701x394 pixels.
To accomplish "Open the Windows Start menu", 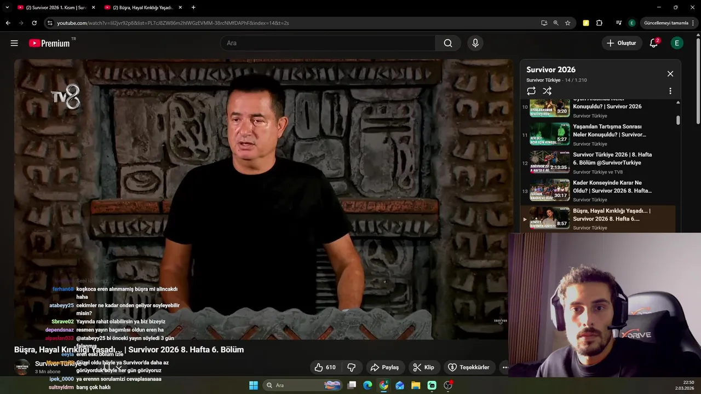I will 254,385.
